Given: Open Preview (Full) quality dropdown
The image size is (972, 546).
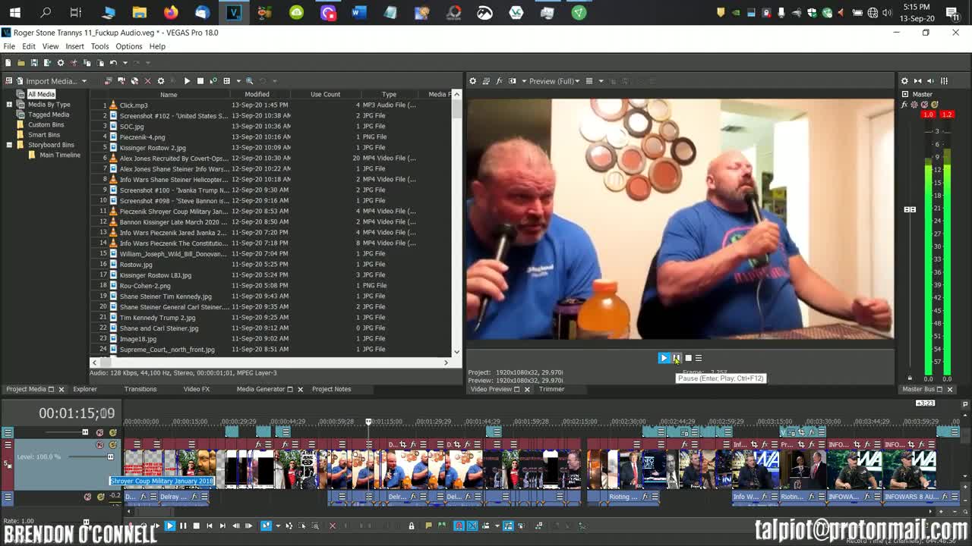Looking at the screenshot, I should click(554, 81).
